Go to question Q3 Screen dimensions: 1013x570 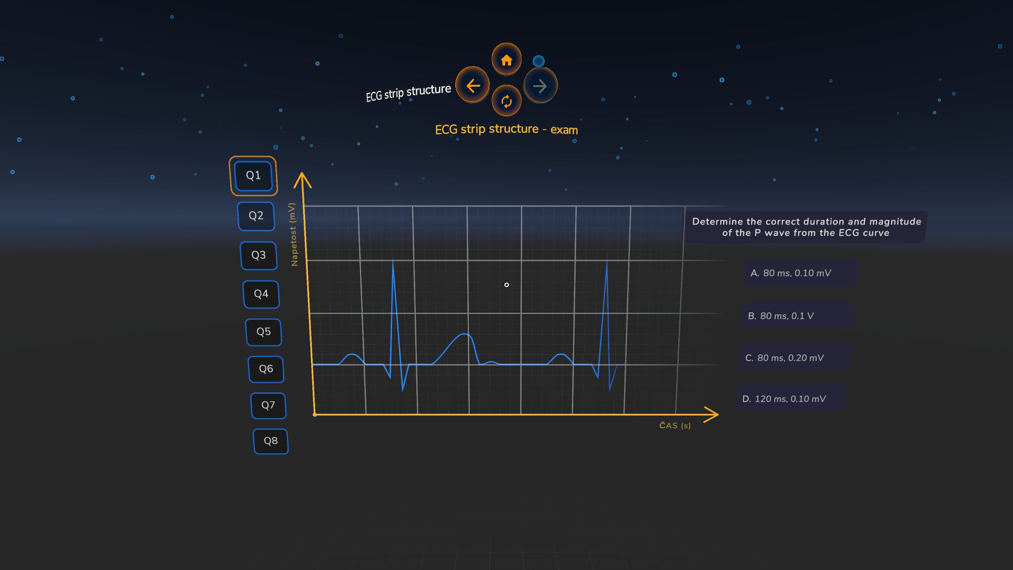(259, 255)
